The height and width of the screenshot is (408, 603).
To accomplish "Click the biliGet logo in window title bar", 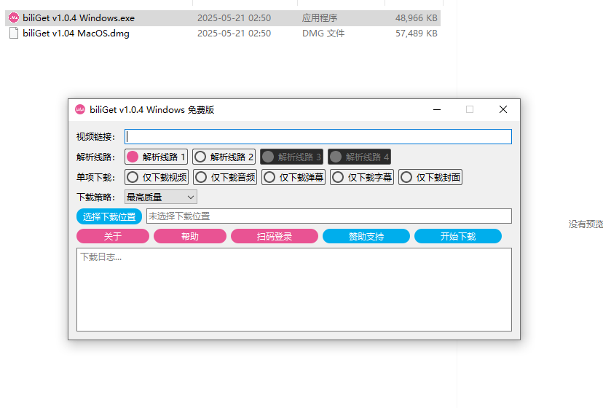I will tap(80, 110).
